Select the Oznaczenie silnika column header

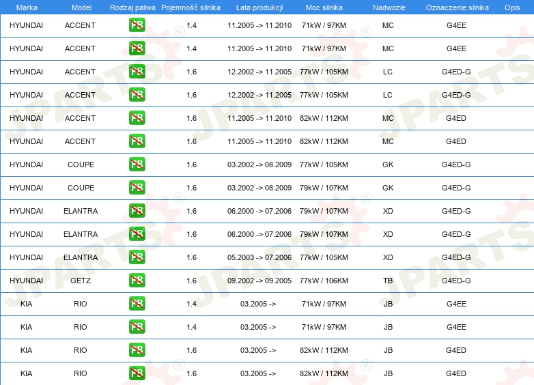[458, 8]
